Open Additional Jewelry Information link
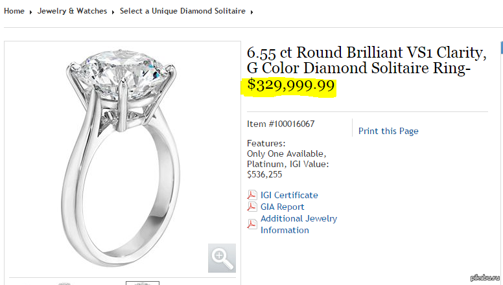The height and width of the screenshot is (285, 503). click(x=298, y=224)
